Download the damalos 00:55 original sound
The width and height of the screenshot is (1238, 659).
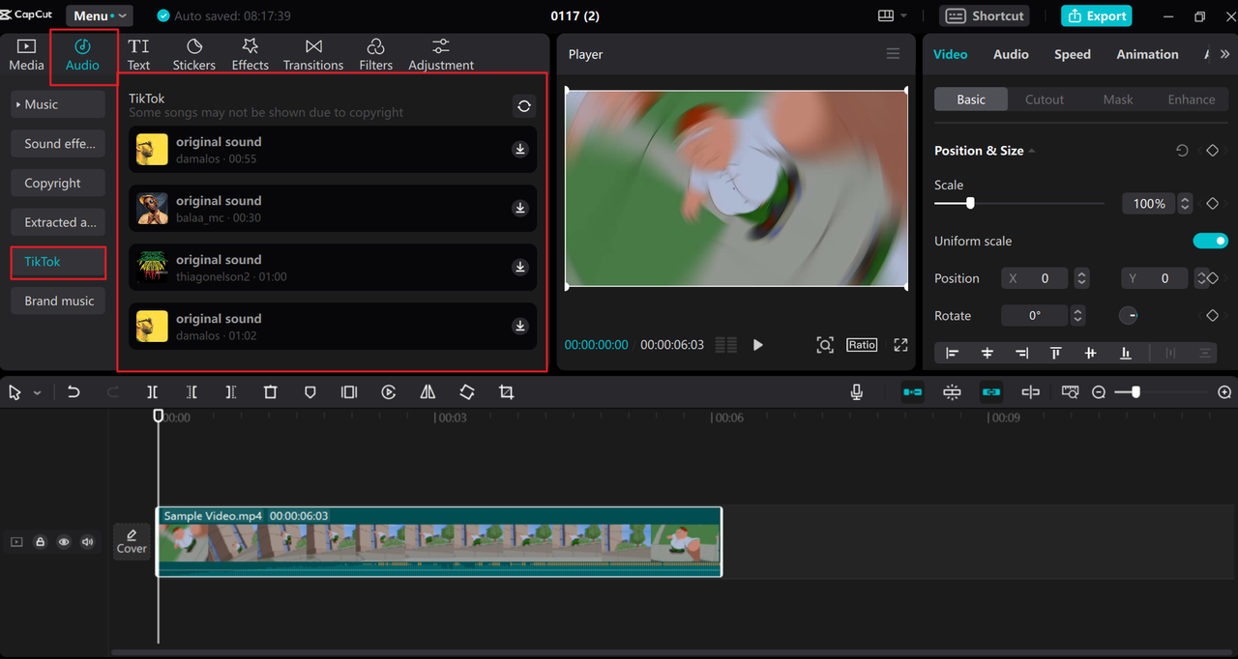tap(520, 149)
